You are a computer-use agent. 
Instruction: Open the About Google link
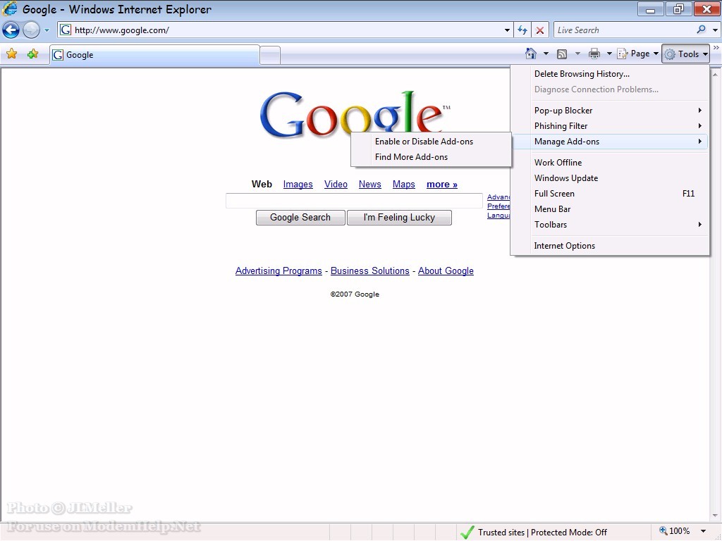point(446,271)
